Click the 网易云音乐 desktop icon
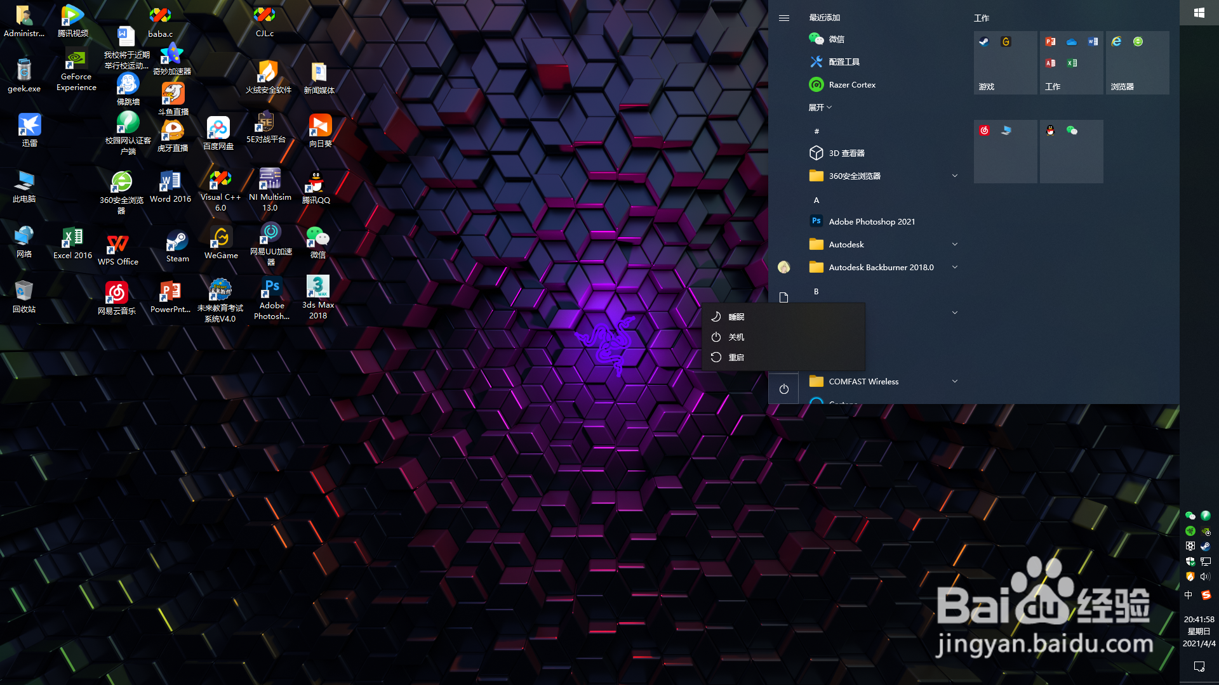 pyautogui.click(x=117, y=296)
